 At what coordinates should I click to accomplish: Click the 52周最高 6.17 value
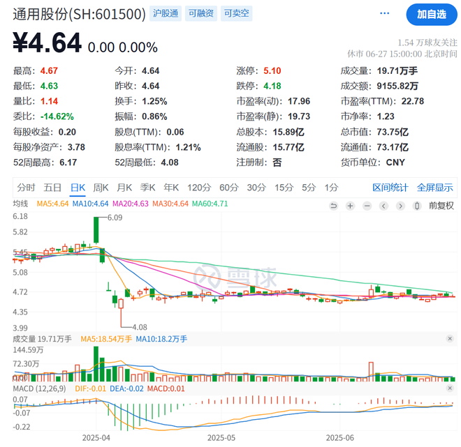tap(68, 162)
